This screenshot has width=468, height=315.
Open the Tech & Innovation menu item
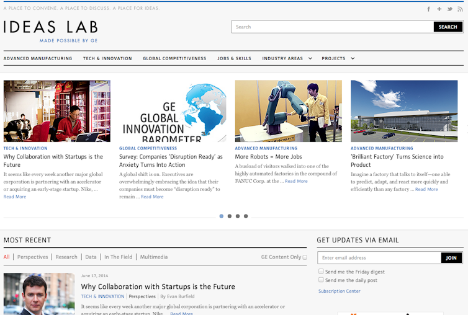(x=107, y=58)
